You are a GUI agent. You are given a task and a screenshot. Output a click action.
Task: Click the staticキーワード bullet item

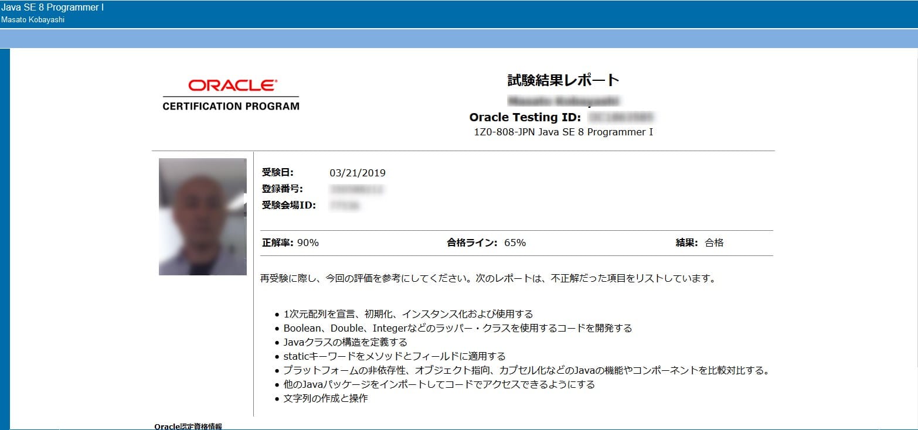click(394, 356)
